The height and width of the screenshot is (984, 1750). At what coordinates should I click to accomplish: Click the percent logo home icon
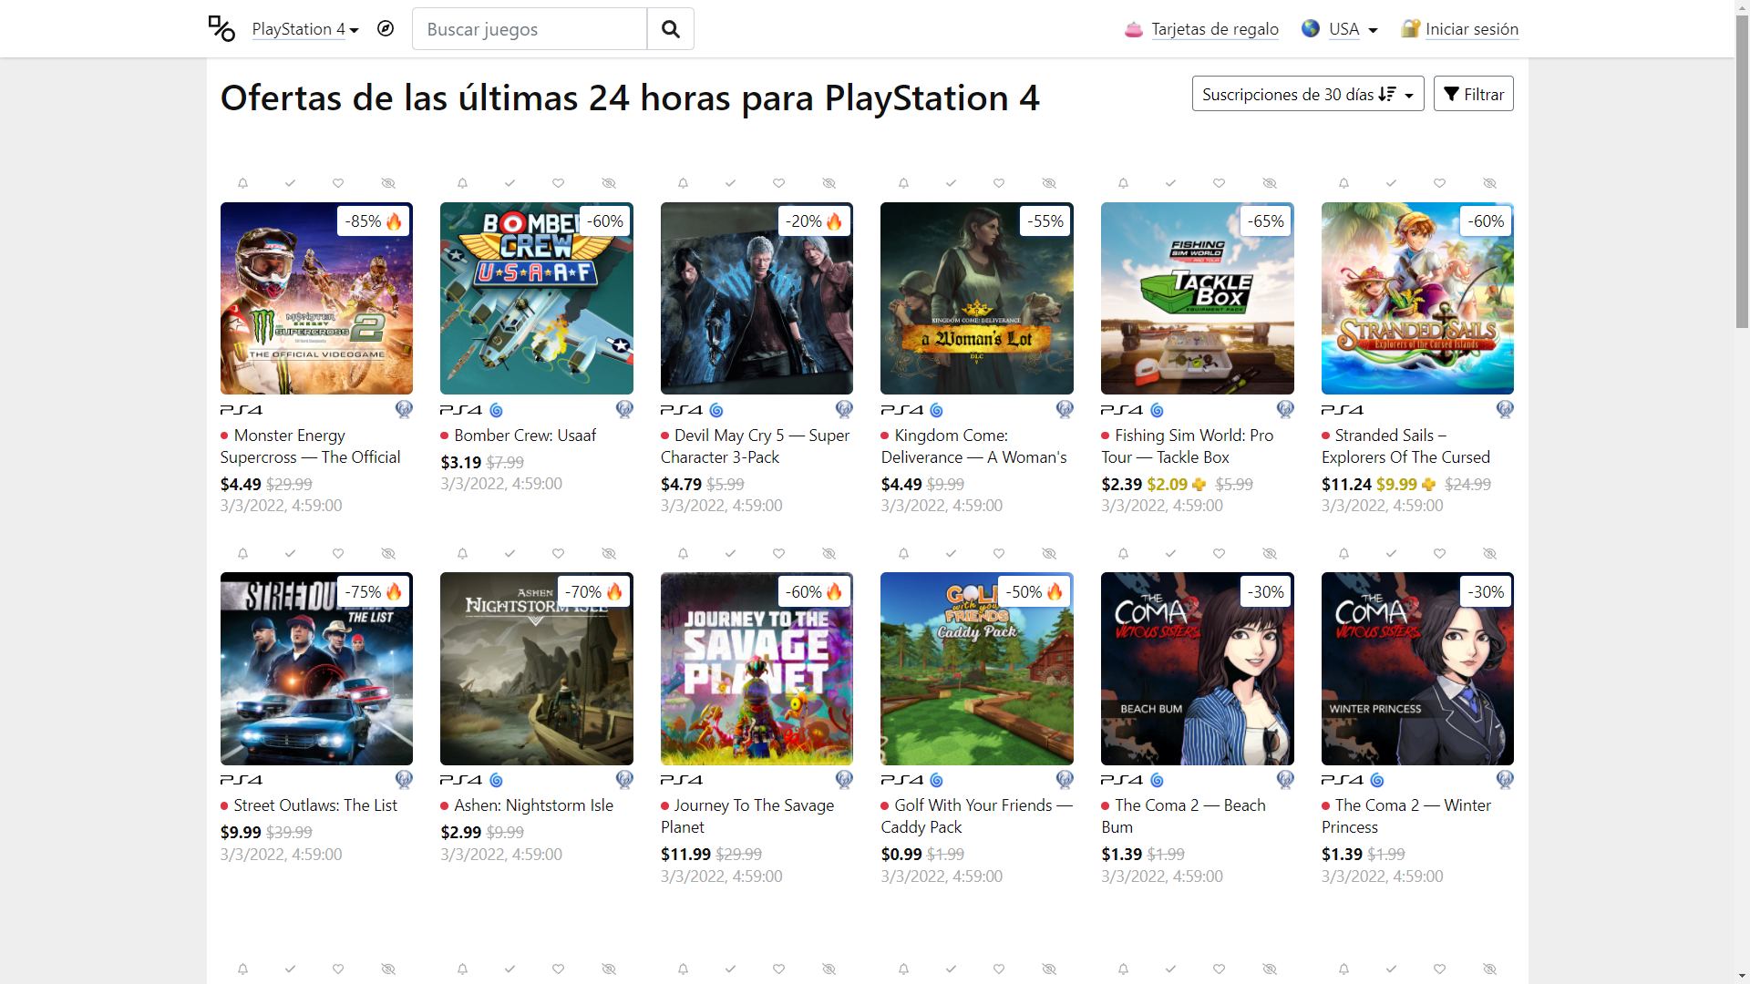[221, 28]
